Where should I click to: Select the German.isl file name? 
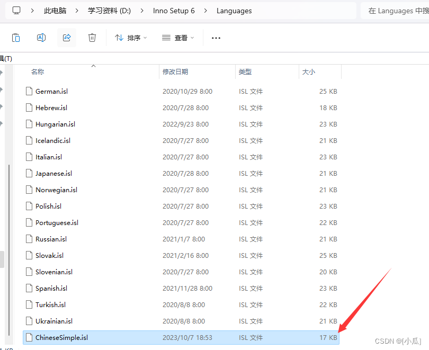tap(52, 91)
